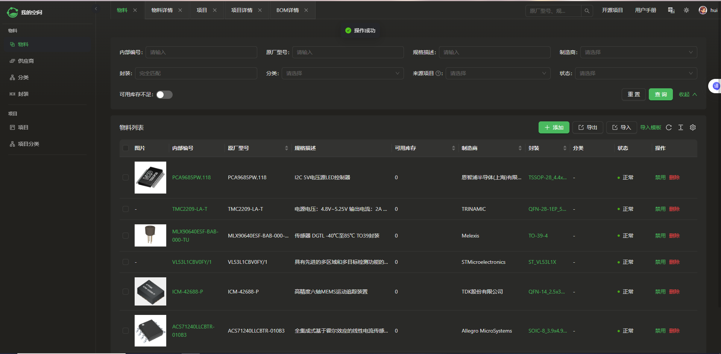Collapse the filter form via 收起

click(x=688, y=94)
